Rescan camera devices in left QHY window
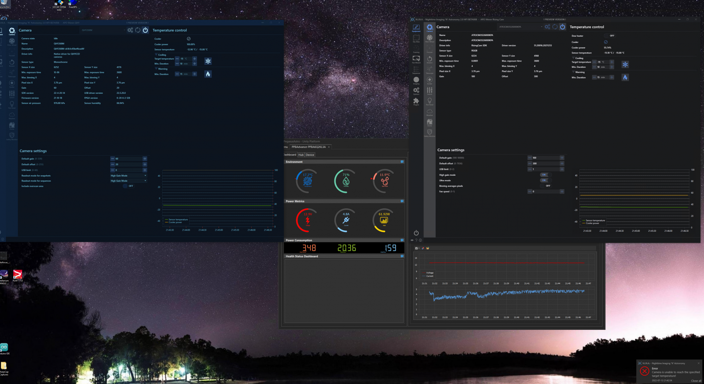Viewport: 704px width, 384px height. 138,30
